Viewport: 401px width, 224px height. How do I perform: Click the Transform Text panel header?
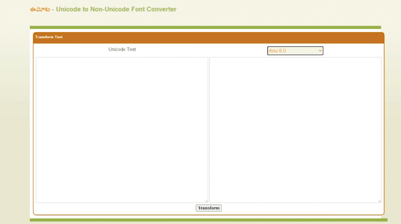tap(49, 37)
